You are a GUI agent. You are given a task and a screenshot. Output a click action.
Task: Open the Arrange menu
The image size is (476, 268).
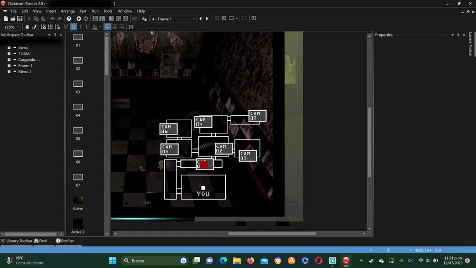(x=68, y=11)
